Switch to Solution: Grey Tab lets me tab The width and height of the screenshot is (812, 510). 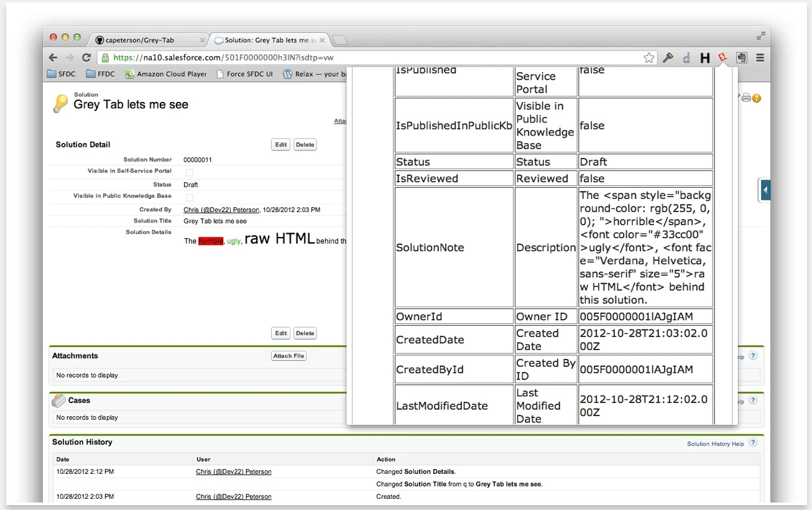pyautogui.click(x=269, y=40)
